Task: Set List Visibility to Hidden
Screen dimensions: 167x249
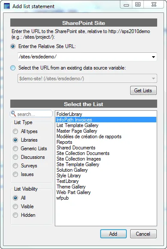Action: (x=15, y=215)
